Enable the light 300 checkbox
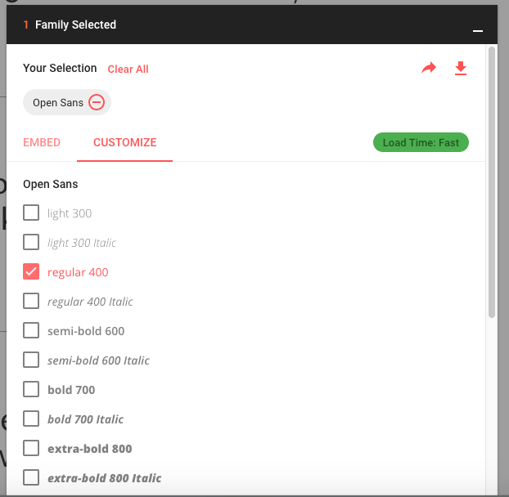The image size is (509, 497). [31, 213]
